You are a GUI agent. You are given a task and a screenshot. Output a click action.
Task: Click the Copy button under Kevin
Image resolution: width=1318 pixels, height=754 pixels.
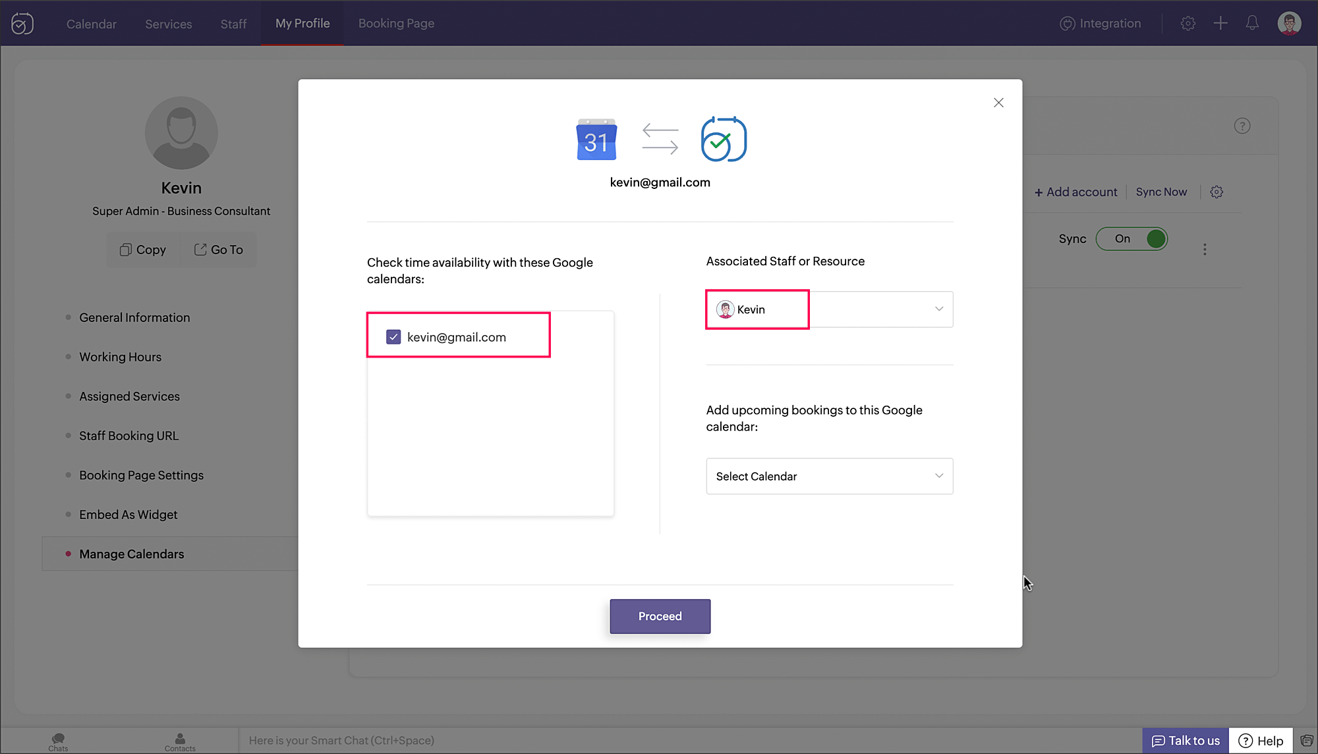point(143,250)
